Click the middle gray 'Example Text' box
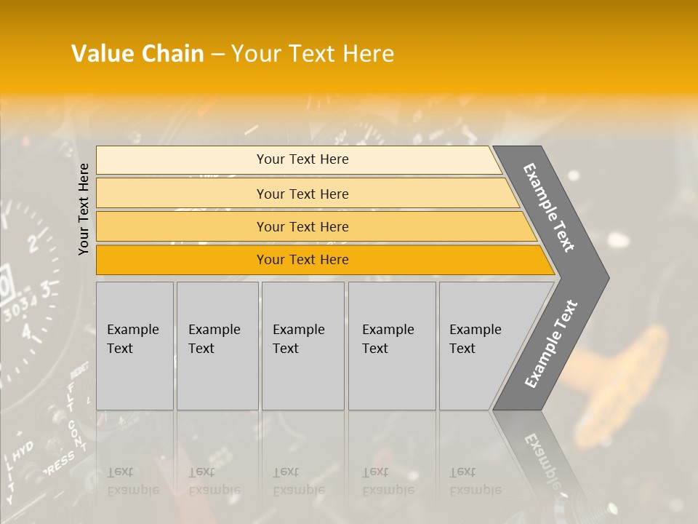This screenshot has width=698, height=524. coord(302,346)
